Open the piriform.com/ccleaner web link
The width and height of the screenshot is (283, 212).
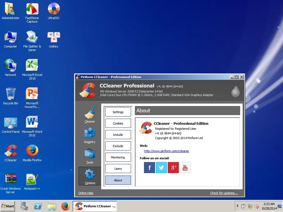coord(167,151)
